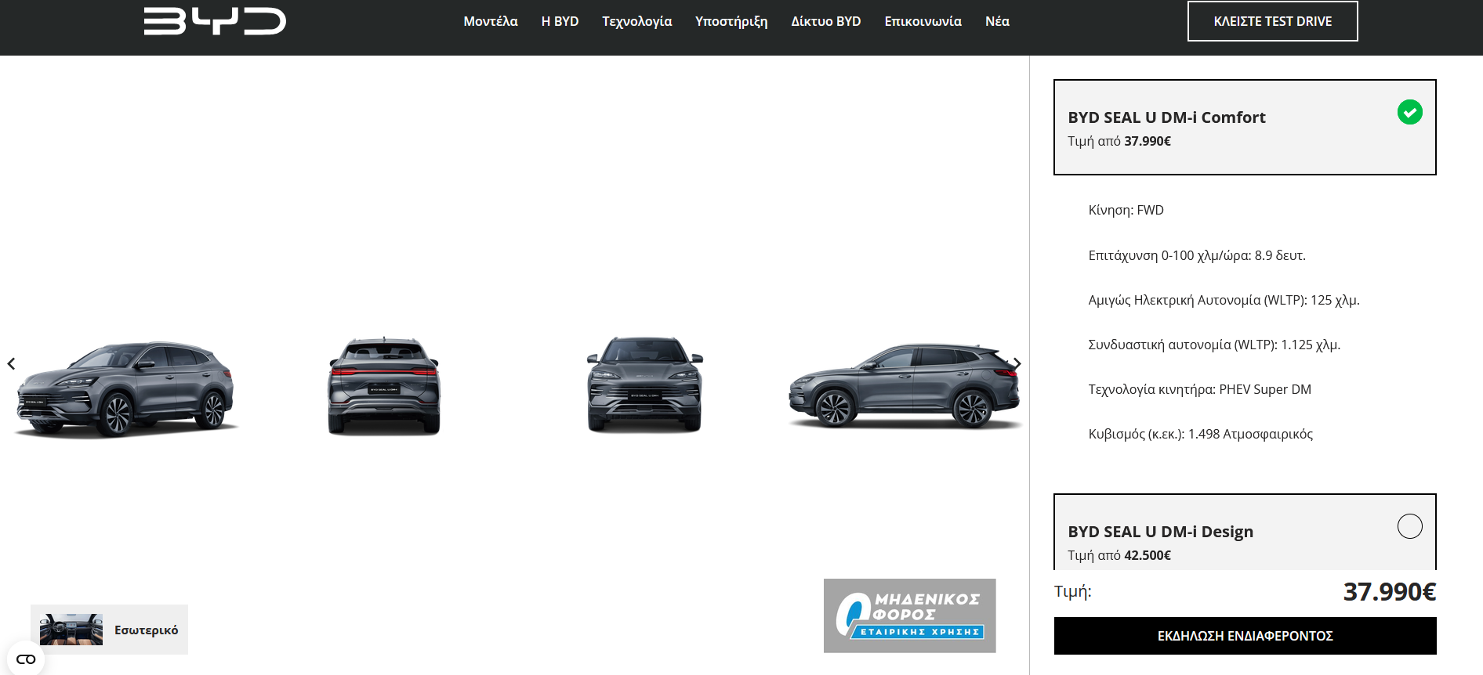Screen dimensions: 1483x675
Task: Switch to the Εσωτερικό interior view
Action: click(x=110, y=630)
